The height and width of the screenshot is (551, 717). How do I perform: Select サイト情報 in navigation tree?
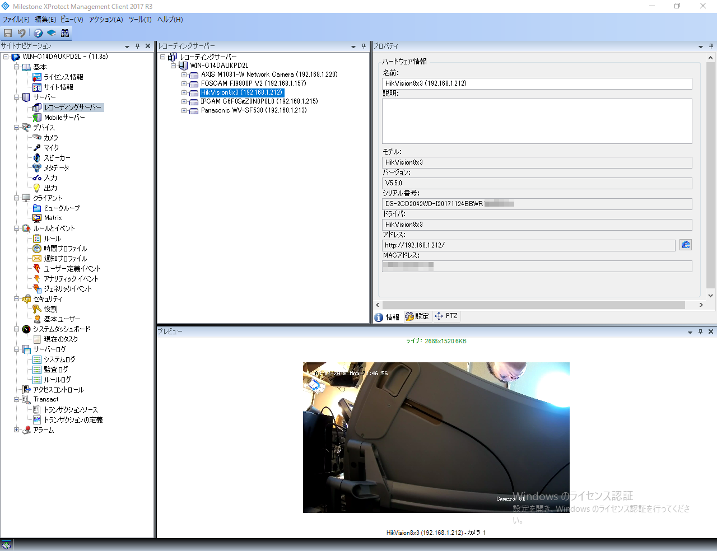[x=59, y=87]
